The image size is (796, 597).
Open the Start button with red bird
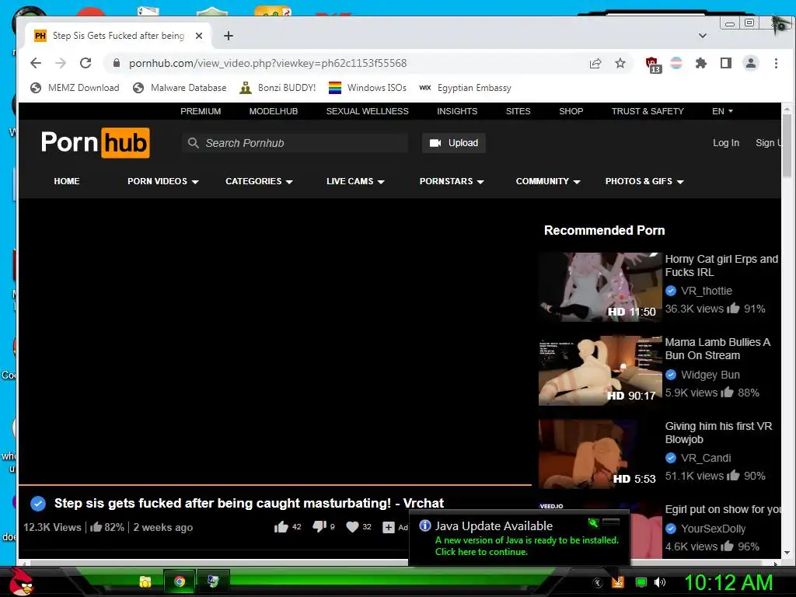[x=21, y=581]
